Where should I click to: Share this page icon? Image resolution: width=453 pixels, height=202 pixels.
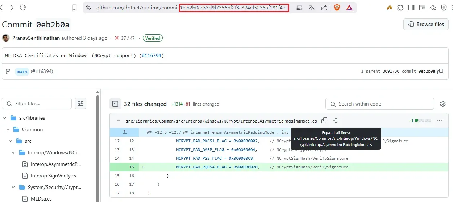click(x=324, y=8)
